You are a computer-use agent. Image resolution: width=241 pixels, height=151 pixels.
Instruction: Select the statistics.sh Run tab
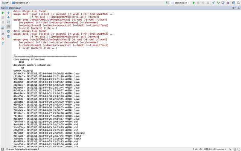pyautogui.click(x=13, y=8)
